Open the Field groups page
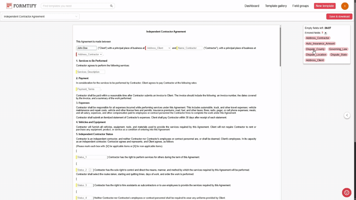The image size is (356, 200). [300, 6]
